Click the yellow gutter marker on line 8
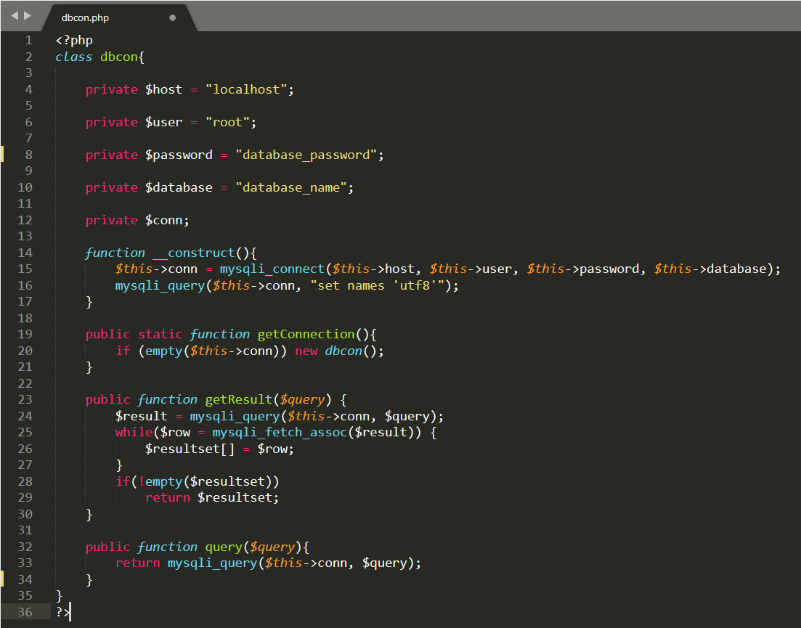 click(x=2, y=155)
